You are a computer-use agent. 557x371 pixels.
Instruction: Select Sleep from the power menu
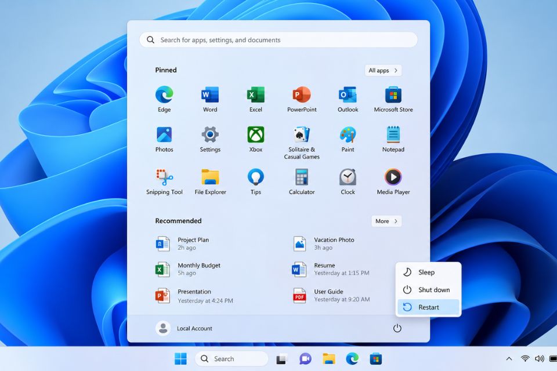(x=428, y=272)
